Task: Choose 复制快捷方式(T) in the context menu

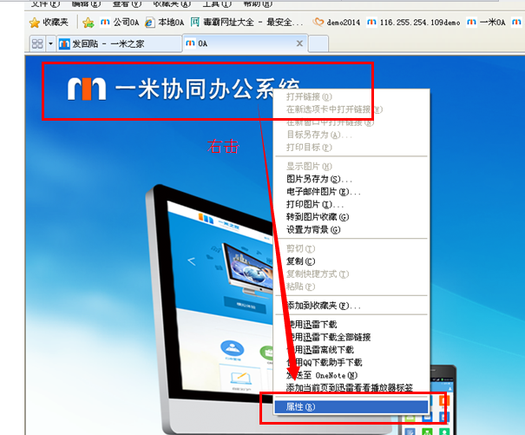Action: [x=351, y=274]
